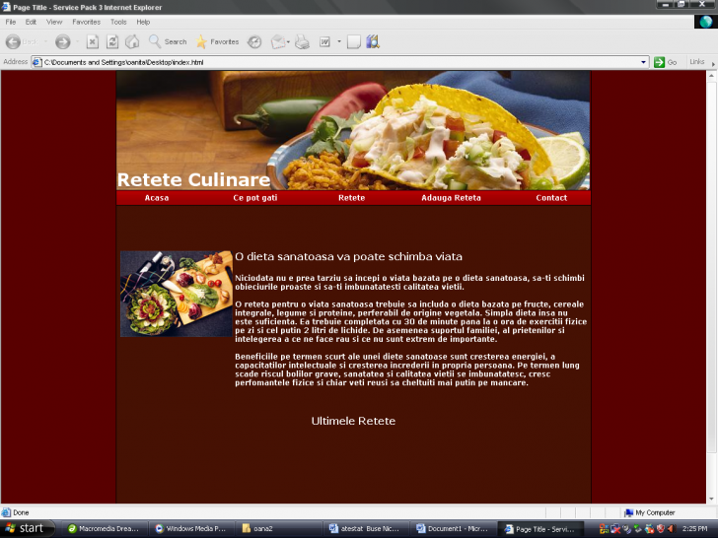Click the address bar URL field

[x=335, y=62]
